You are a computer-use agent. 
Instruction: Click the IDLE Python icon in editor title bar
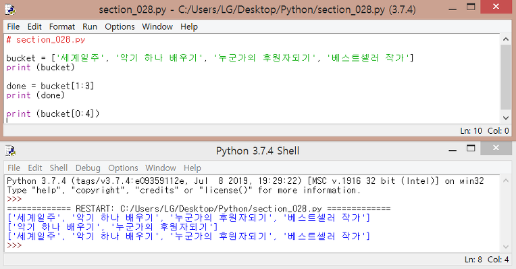point(10,9)
